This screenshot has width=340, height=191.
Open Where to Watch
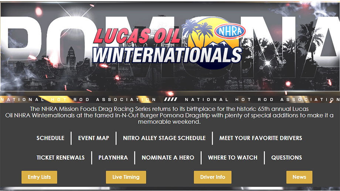coord(233,157)
